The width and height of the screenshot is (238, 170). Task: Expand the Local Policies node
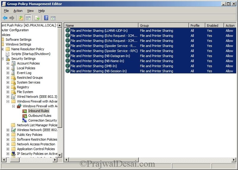8,68
